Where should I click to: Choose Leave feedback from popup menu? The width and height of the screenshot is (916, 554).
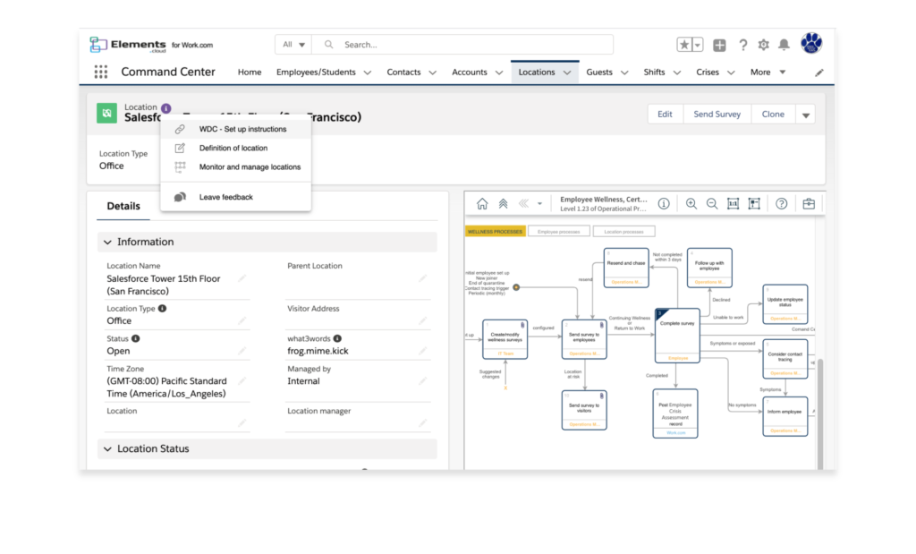pyautogui.click(x=225, y=197)
